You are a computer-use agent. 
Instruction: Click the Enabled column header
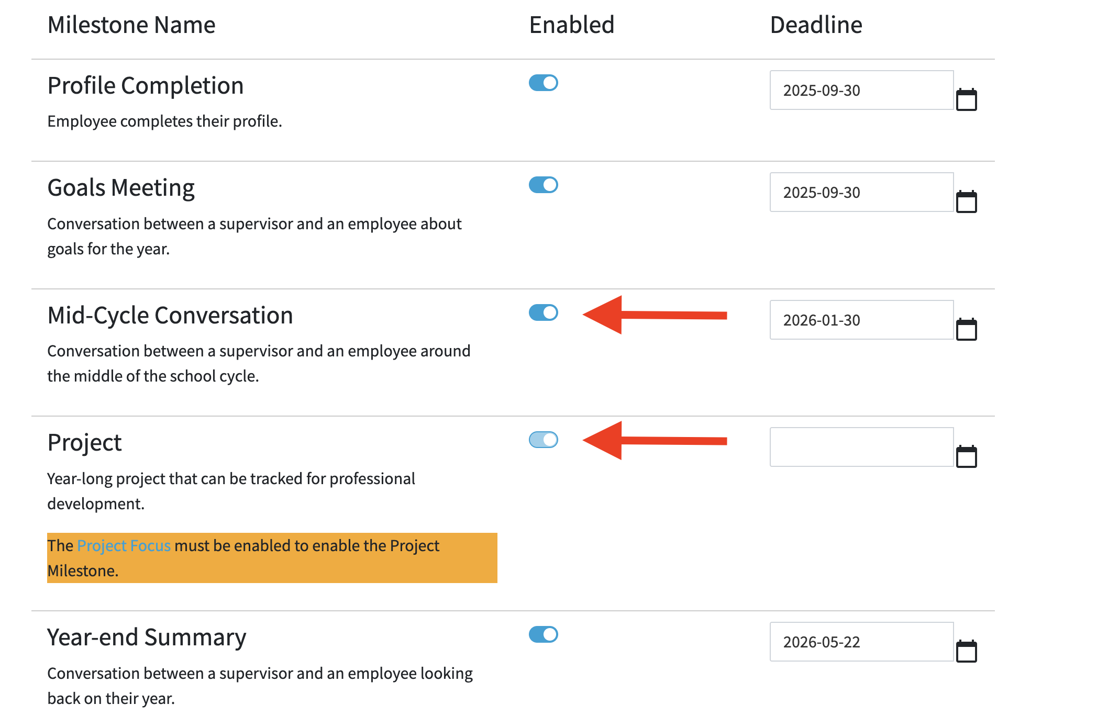pos(571,24)
